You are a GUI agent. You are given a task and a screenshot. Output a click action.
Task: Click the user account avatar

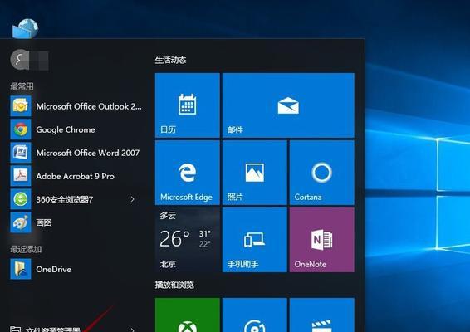point(20,59)
